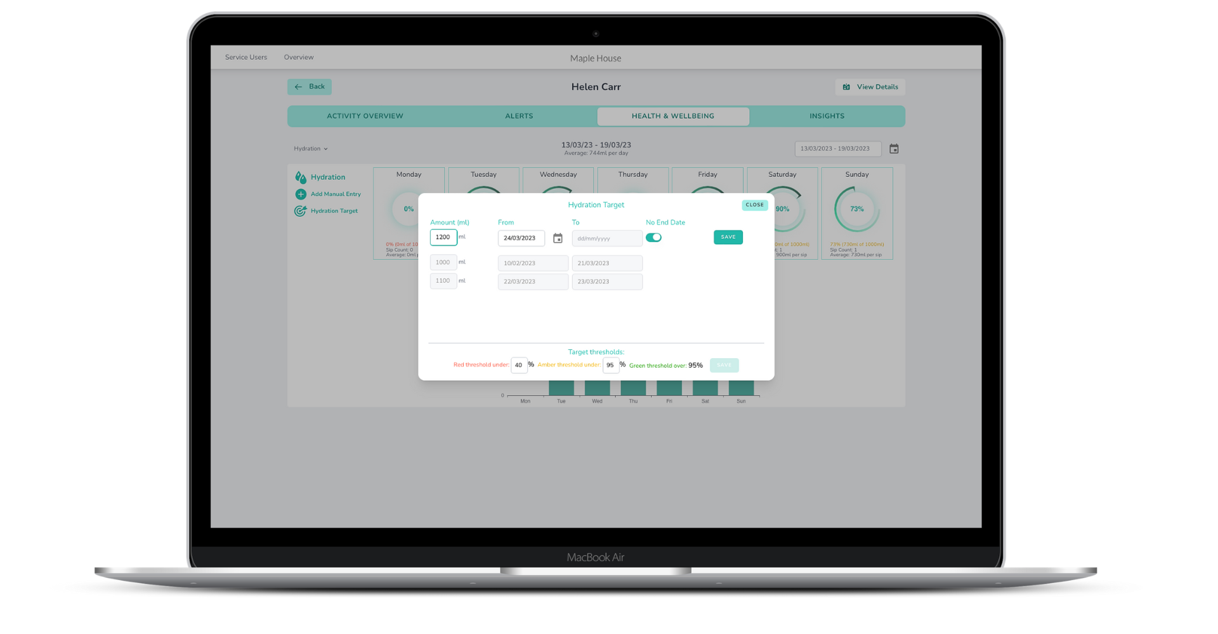
Task: Open the From date calendar picker icon
Action: 558,238
